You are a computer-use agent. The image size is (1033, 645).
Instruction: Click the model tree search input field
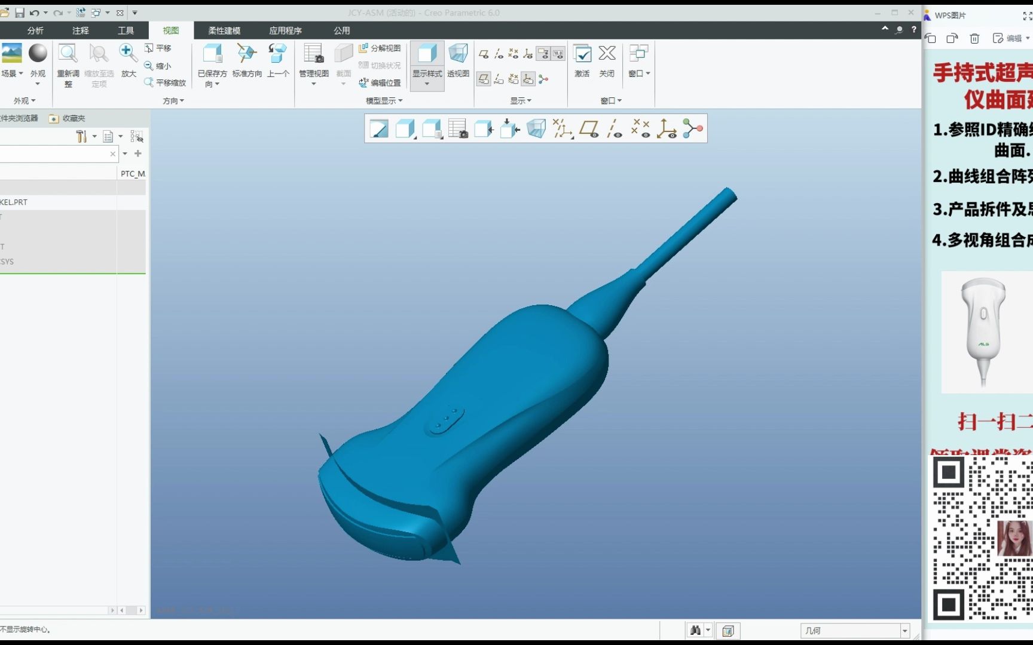54,153
